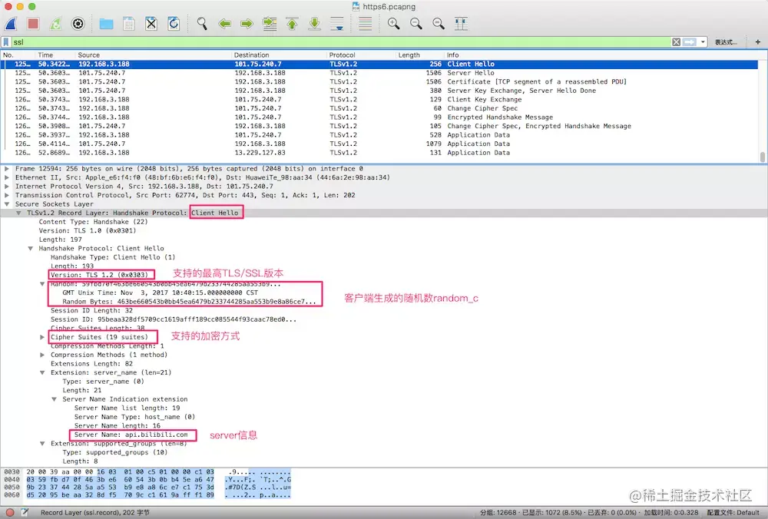
Task: Expand Transmission Control Protocol node
Action: tap(7, 195)
